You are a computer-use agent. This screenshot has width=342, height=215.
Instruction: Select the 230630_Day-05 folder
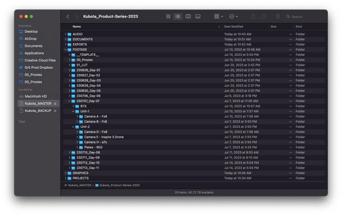[x=194, y=91]
